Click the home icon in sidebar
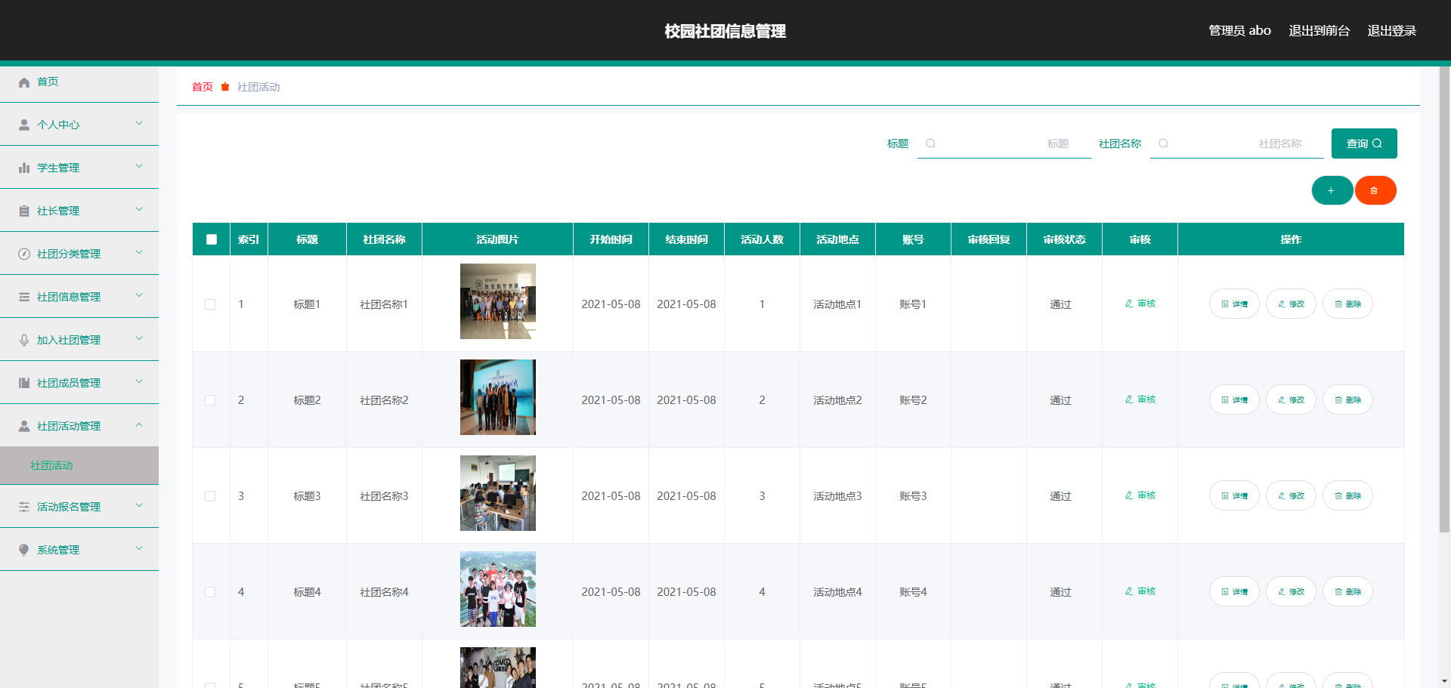The image size is (1451, 688). (x=24, y=82)
